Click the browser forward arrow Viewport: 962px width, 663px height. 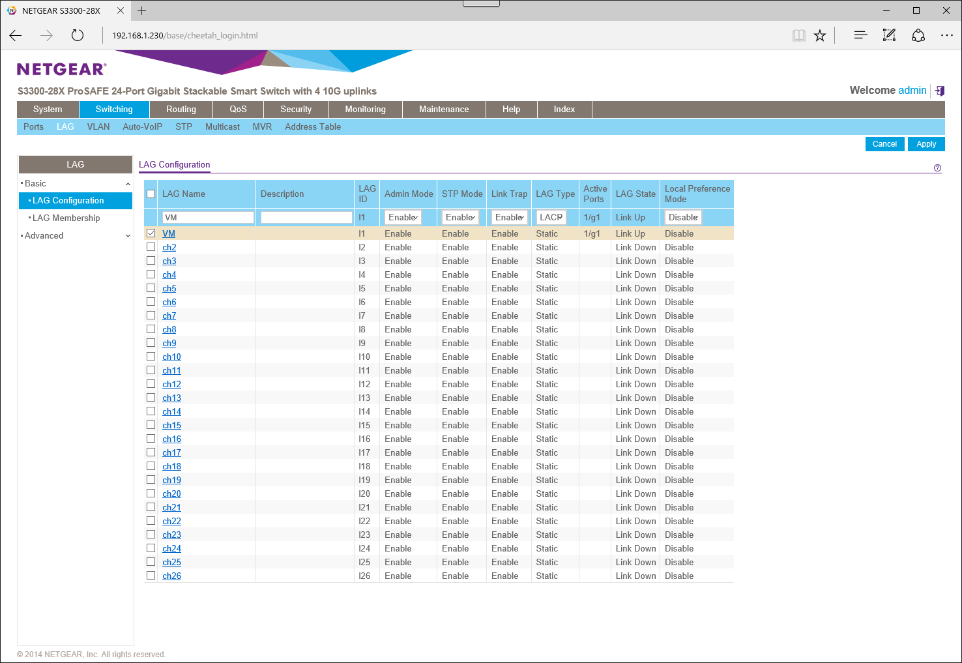pos(46,36)
